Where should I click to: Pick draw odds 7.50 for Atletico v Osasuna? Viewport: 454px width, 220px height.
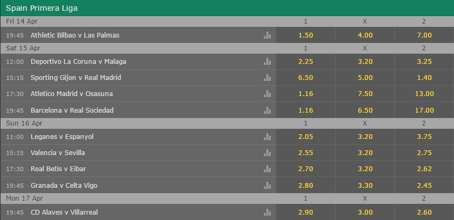click(365, 94)
